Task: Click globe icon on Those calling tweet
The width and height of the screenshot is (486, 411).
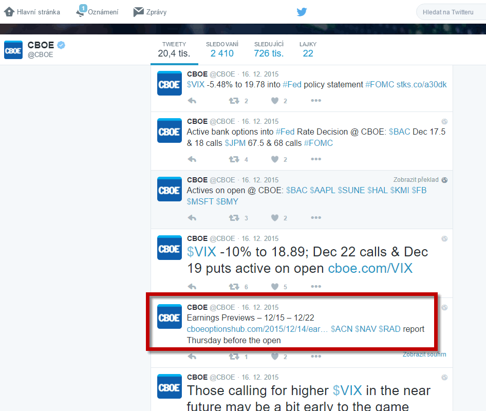Action: click(x=444, y=378)
